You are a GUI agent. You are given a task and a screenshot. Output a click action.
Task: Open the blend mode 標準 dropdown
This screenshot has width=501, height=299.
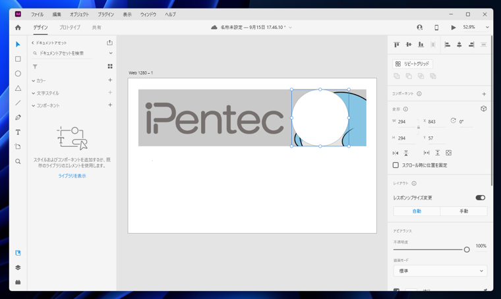[440, 271]
